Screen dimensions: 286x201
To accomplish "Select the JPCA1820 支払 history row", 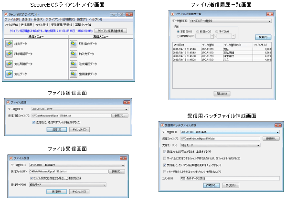I will click(x=222, y=49).
